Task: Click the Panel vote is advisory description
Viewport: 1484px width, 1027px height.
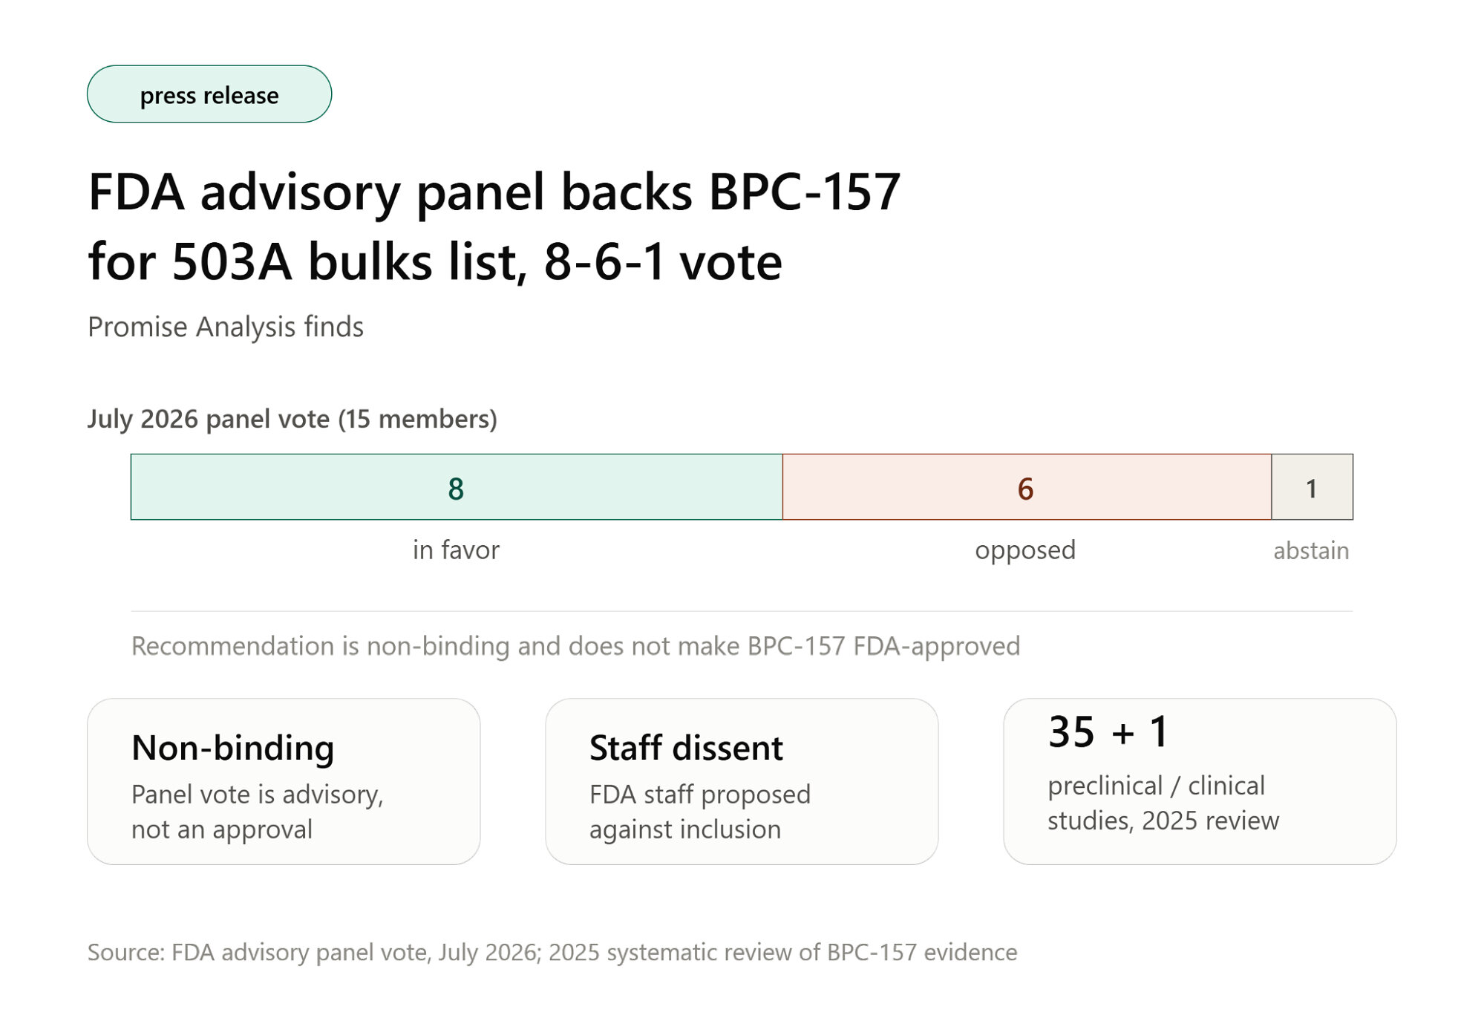Action: click(258, 812)
